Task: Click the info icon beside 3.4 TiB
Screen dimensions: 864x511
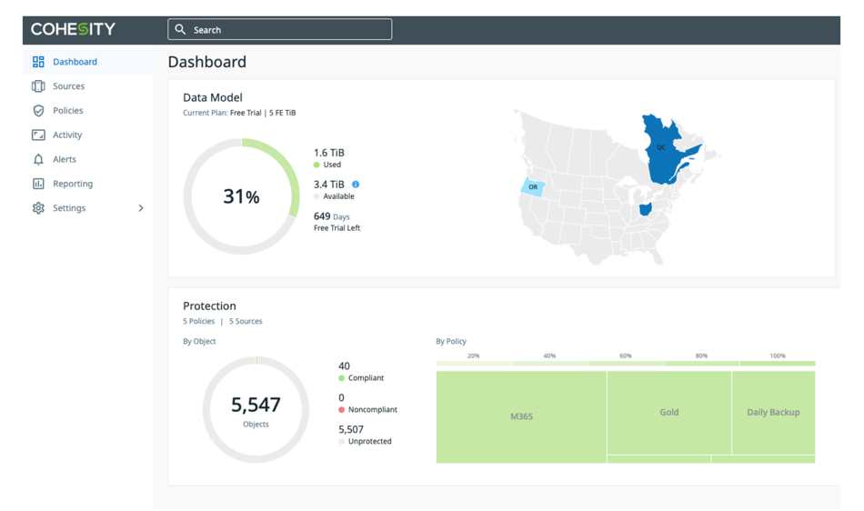Action: [356, 185]
